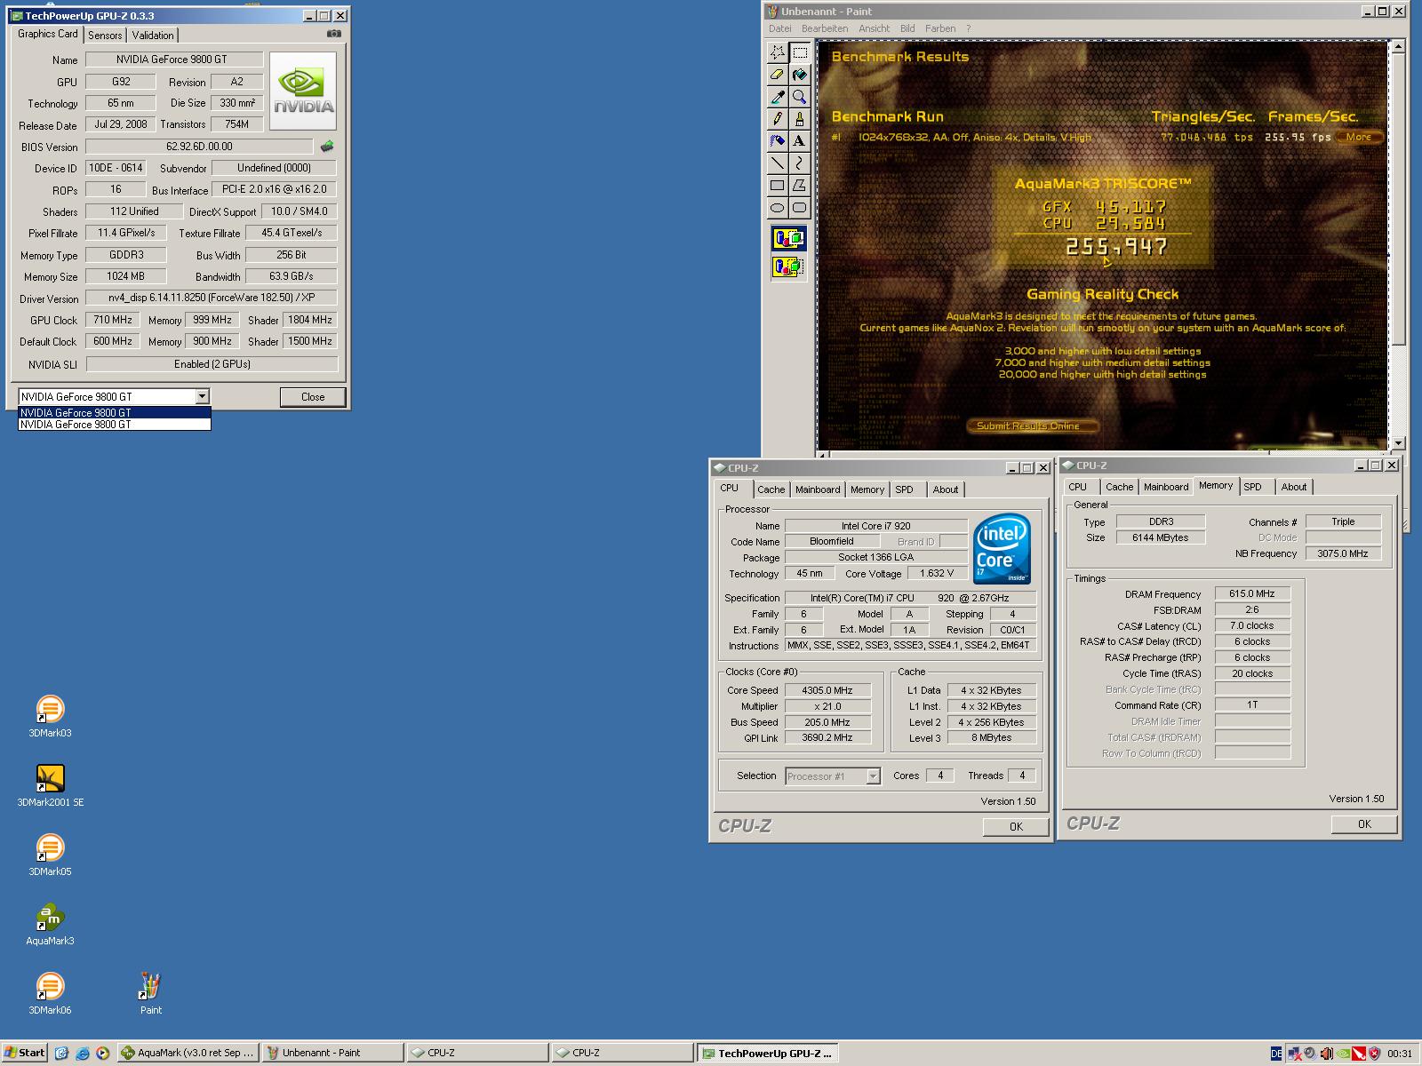Open the 3DMark2001 SE desktop shortcut
This screenshot has width=1422, height=1066.
pyautogui.click(x=50, y=786)
